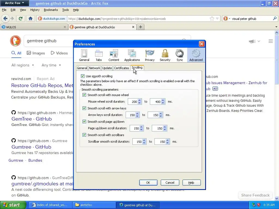Click the duckduckgo.com site identity button
The width and height of the screenshot is (279, 209).
point(52,19)
